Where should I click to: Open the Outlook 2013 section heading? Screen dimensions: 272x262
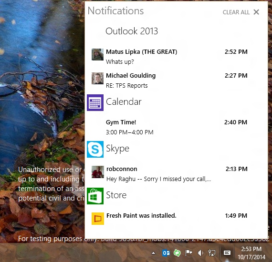pos(132,31)
